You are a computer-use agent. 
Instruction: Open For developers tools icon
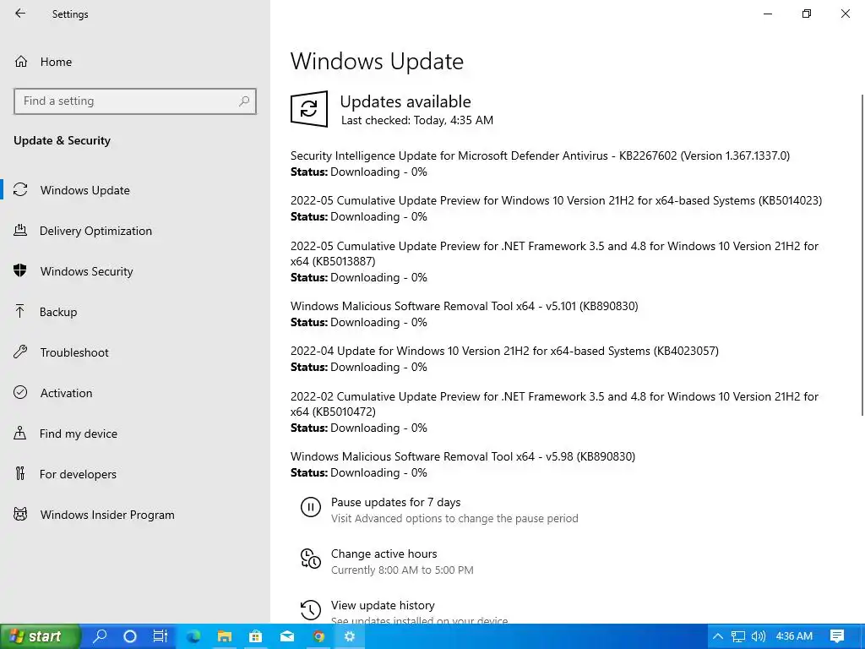20,473
